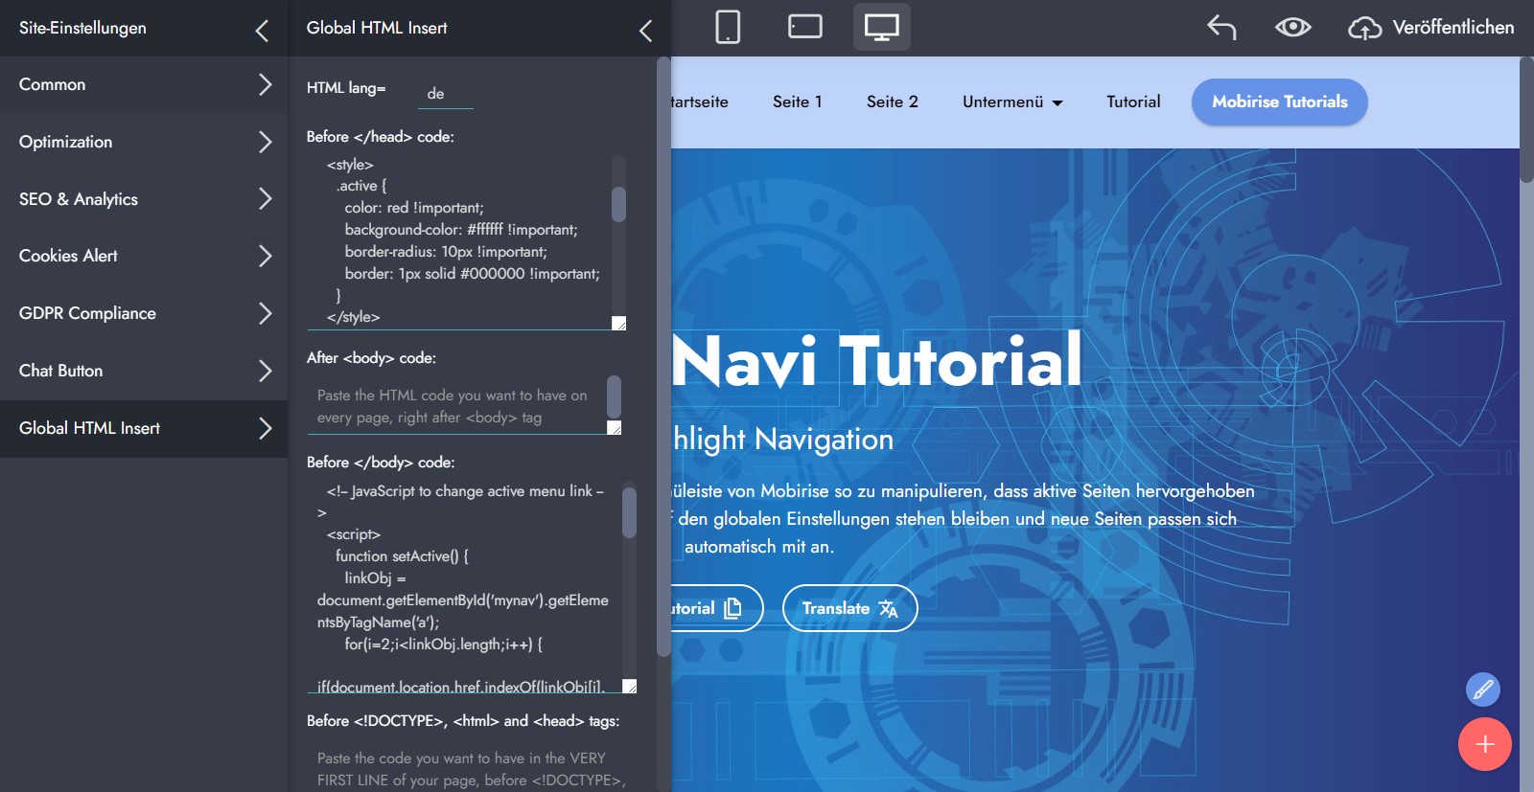The width and height of the screenshot is (1534, 792).
Task: Open the blue paintbrush style editor
Action: [1482, 689]
